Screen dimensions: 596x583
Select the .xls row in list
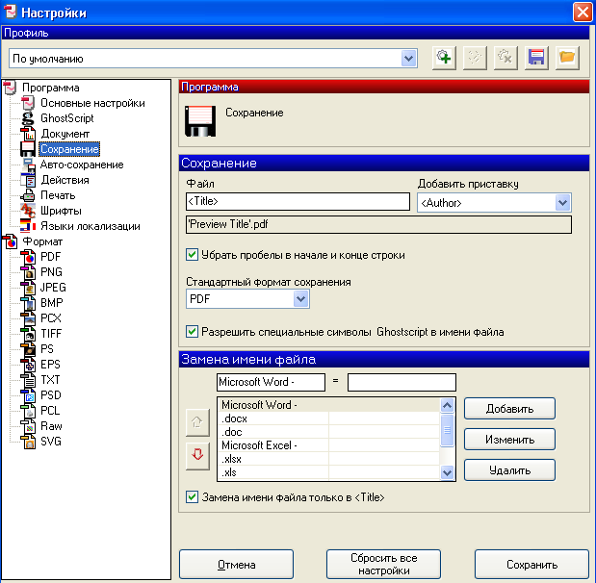click(329, 472)
